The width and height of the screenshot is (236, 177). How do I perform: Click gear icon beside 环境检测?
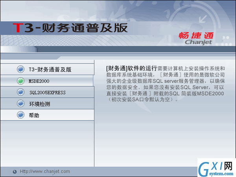coord(20,104)
